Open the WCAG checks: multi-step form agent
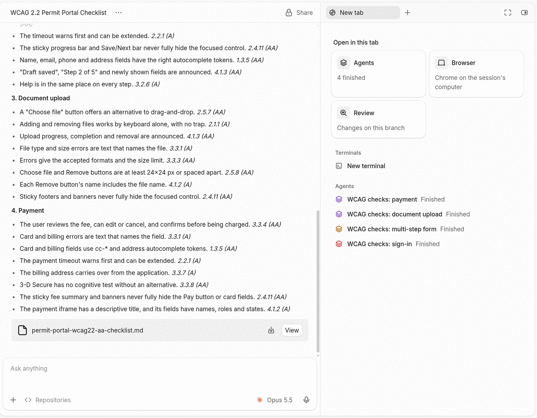The height and width of the screenshot is (418, 537). click(400, 229)
